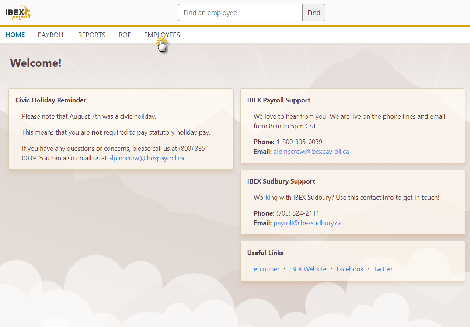
Task: Click the phone number 1-800-335-0039
Action: (x=299, y=142)
